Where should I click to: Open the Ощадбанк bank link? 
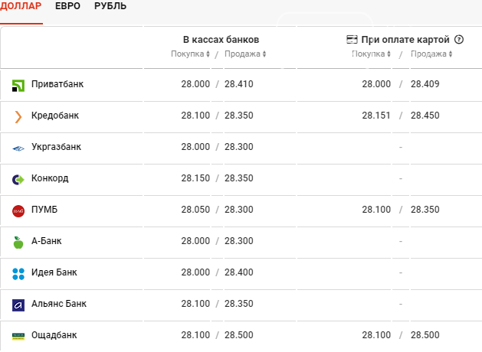click(54, 335)
